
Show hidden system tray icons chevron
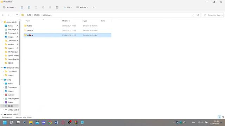click(173, 122)
